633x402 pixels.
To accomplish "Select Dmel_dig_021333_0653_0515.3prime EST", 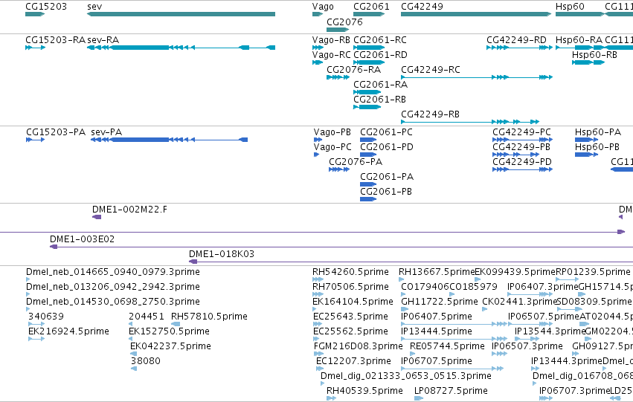I will 322,383.
